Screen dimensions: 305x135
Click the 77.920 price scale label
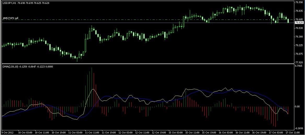point(299,62)
